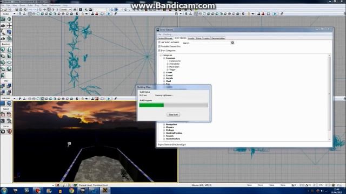The image size is (346, 194).
Task: Play level in top-left viewport
Action: tap(109, 13)
